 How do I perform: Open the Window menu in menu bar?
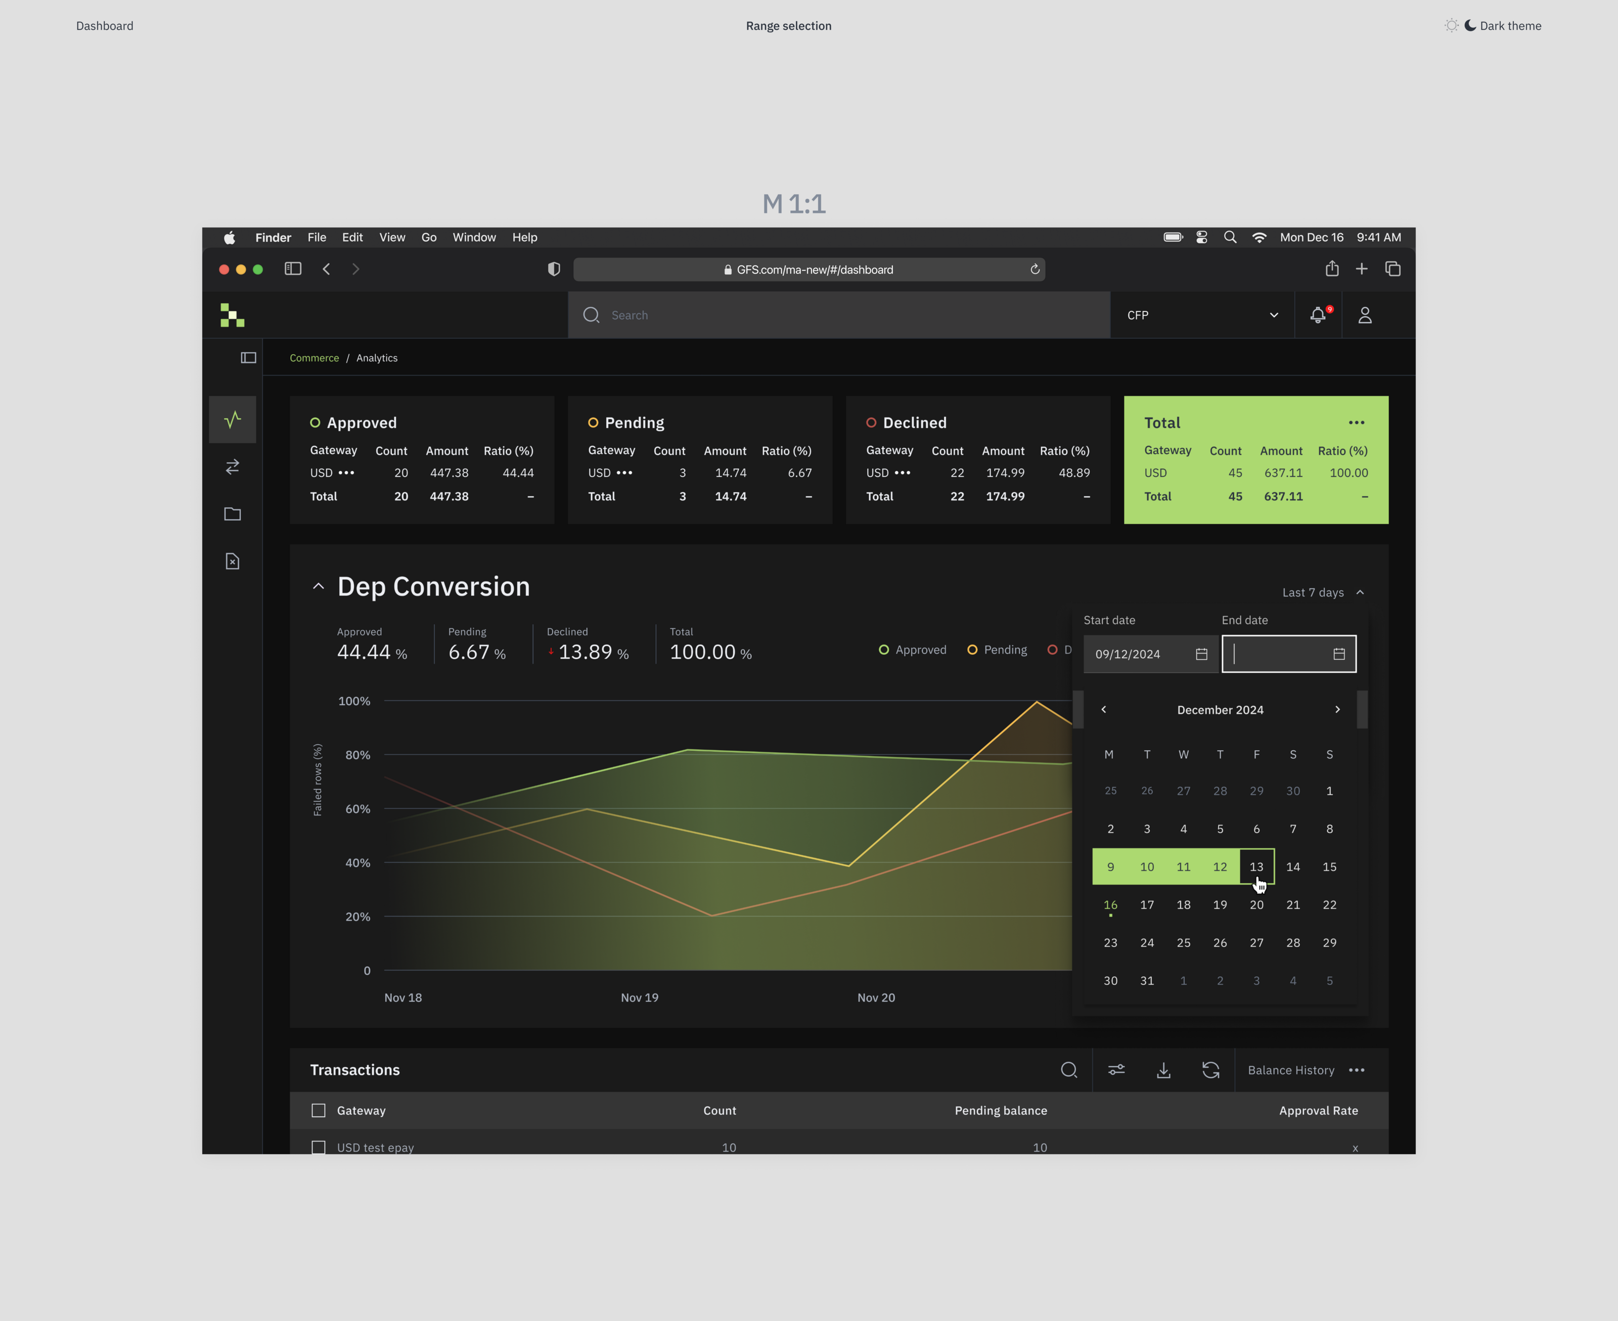coord(473,238)
